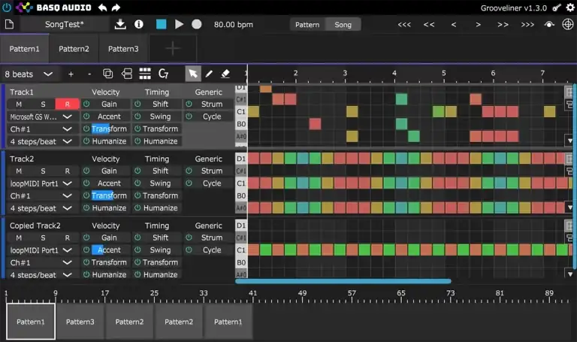Toggle Track1 Generic Strum power
The width and height of the screenshot is (577, 342).
click(189, 104)
